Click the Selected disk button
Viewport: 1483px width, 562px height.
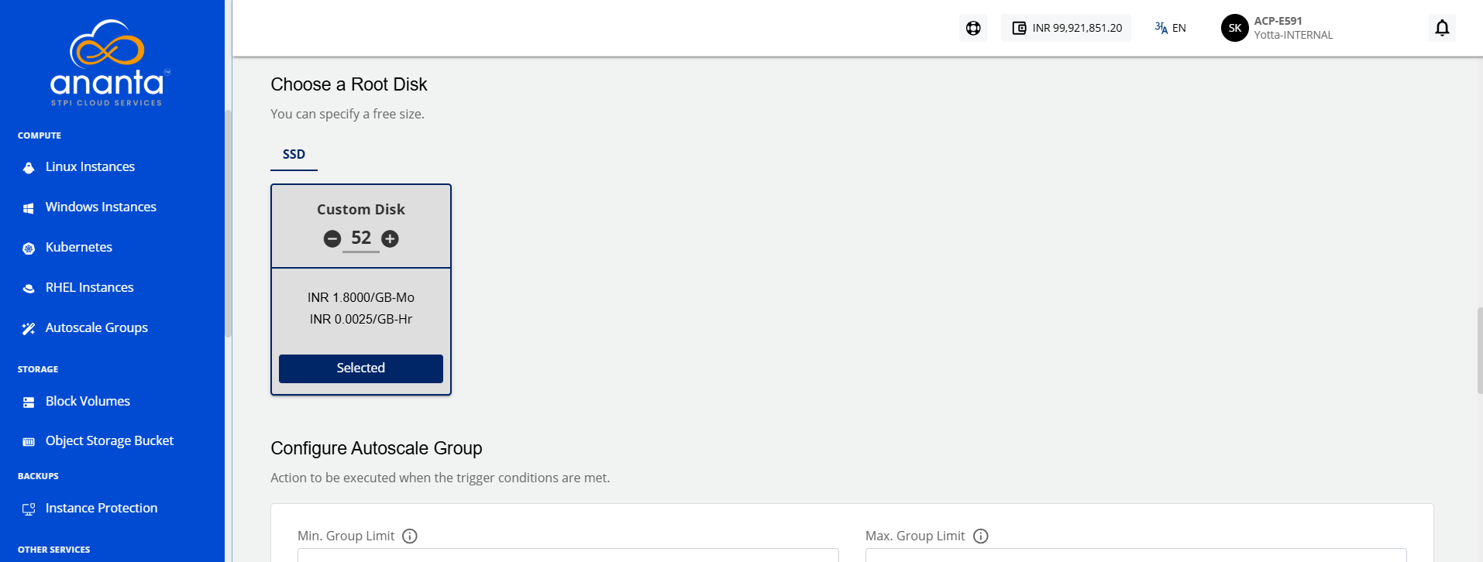click(361, 368)
